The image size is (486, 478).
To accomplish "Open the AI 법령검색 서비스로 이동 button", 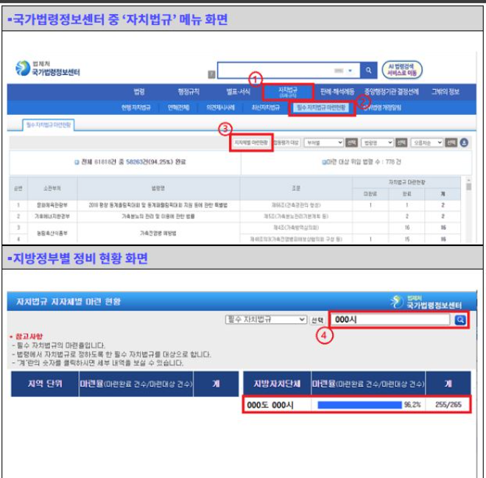I will pyautogui.click(x=402, y=70).
